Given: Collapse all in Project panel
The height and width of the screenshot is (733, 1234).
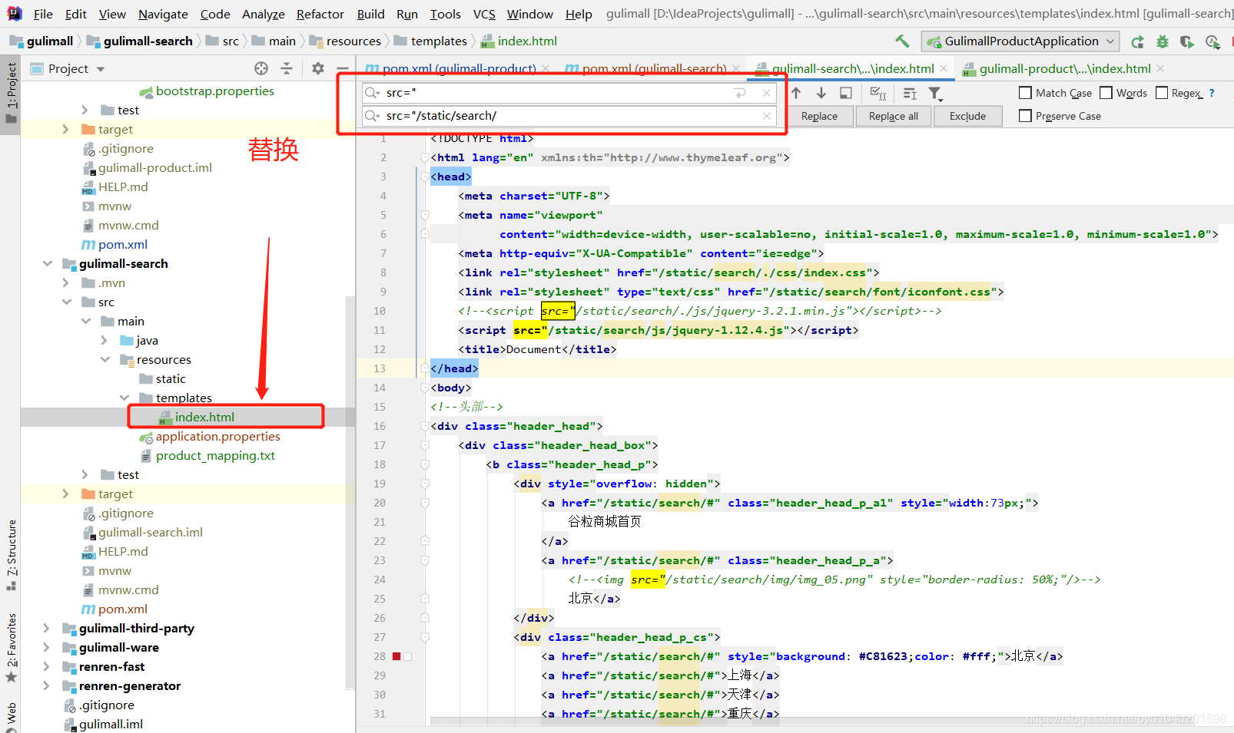Looking at the screenshot, I should click(287, 68).
